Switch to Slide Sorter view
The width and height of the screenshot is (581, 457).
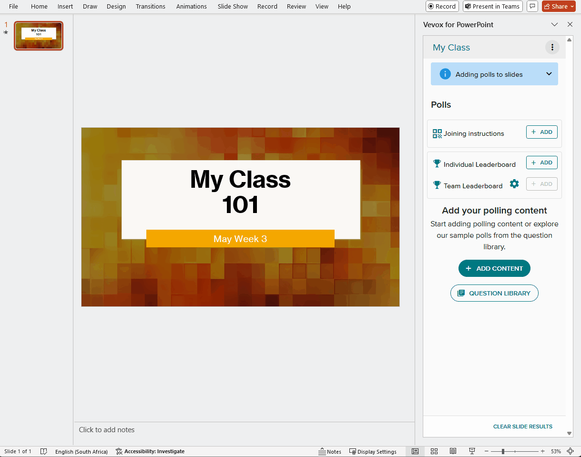tap(434, 451)
